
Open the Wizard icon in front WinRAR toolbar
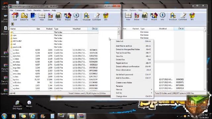pyautogui.click(x=68, y=17)
